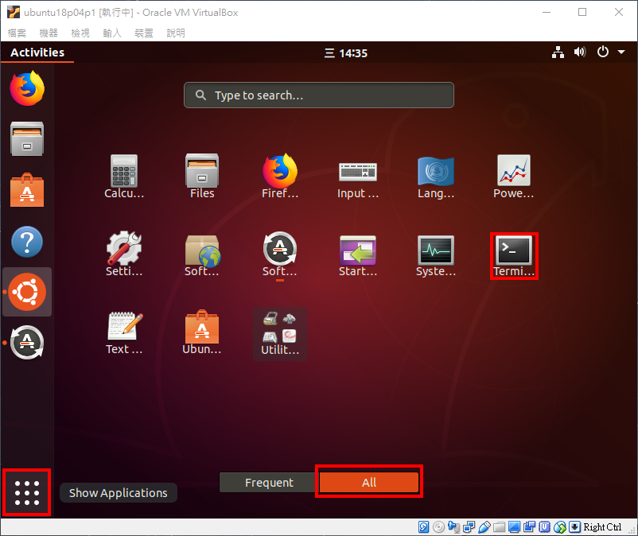Screen dimensions: 638x536
Task: Select the All tab
Action: (x=369, y=482)
